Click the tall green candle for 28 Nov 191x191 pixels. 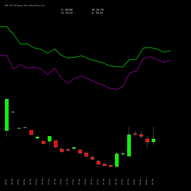point(129,146)
